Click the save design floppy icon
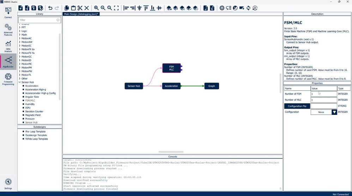 [34, 8]
